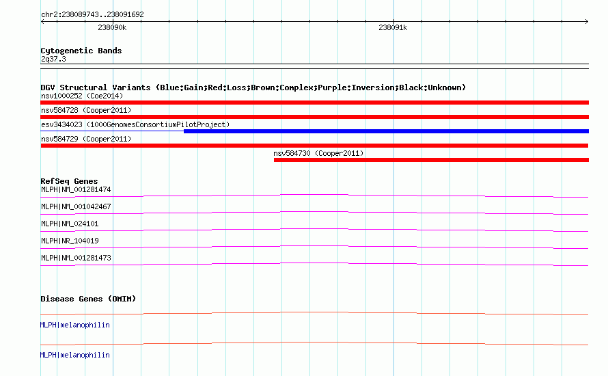Click the left arrow end of the ruler
The width and height of the screenshot is (608, 376).
[42, 22]
